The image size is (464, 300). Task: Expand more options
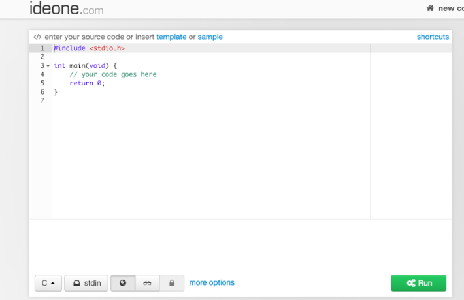click(x=212, y=282)
